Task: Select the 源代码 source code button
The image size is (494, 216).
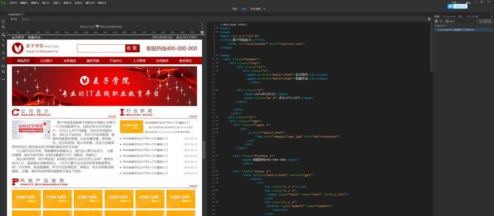Action: [x=13, y=19]
